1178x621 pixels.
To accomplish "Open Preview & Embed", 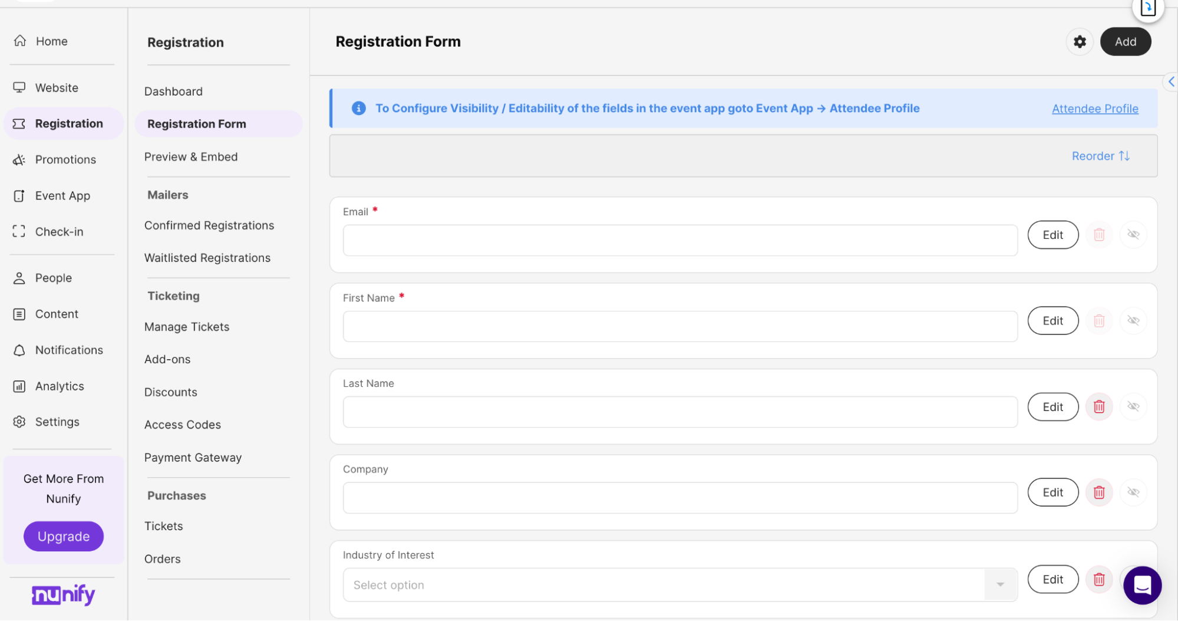I will [191, 157].
